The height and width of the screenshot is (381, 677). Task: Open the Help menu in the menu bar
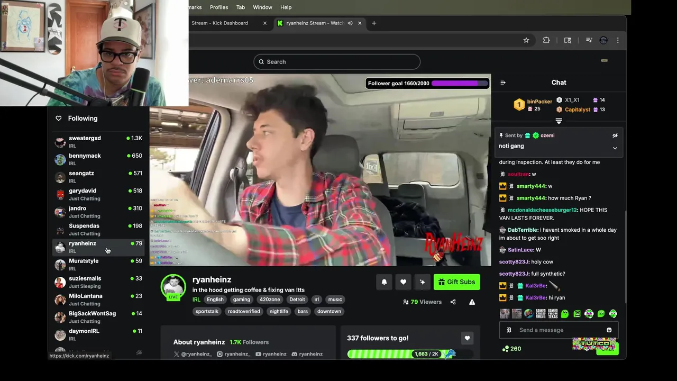[286, 7]
